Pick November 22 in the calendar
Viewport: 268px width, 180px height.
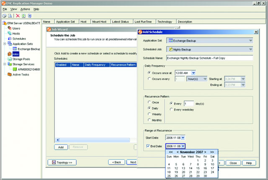coord(198,172)
